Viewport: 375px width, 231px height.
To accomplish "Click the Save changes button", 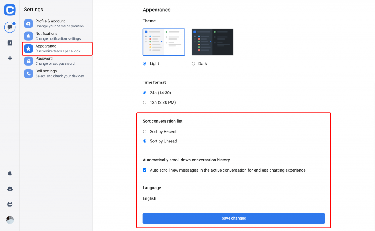I will click(234, 218).
